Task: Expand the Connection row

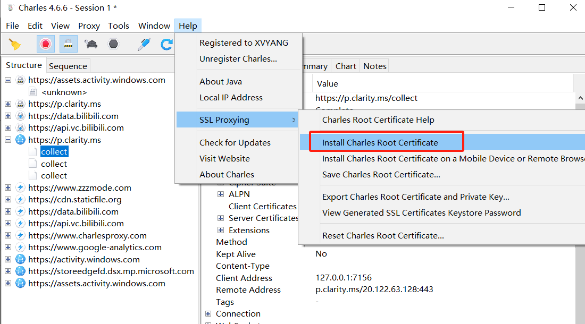Action: [x=208, y=313]
